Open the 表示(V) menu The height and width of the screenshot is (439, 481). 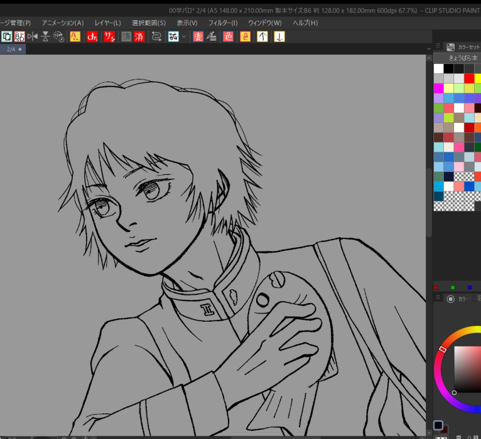pos(187,23)
